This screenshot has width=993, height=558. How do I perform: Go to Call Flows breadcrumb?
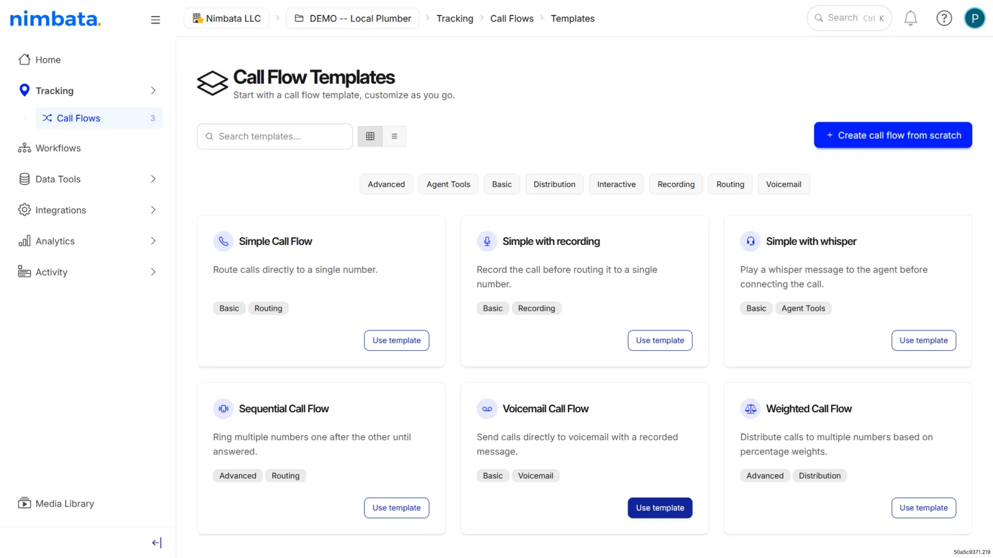coord(512,19)
